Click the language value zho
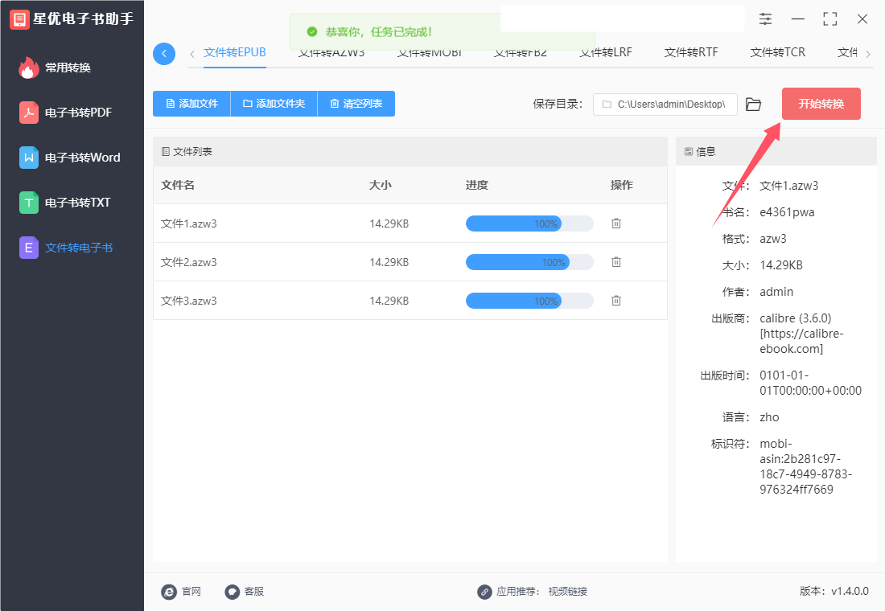885x611 pixels. click(x=769, y=417)
